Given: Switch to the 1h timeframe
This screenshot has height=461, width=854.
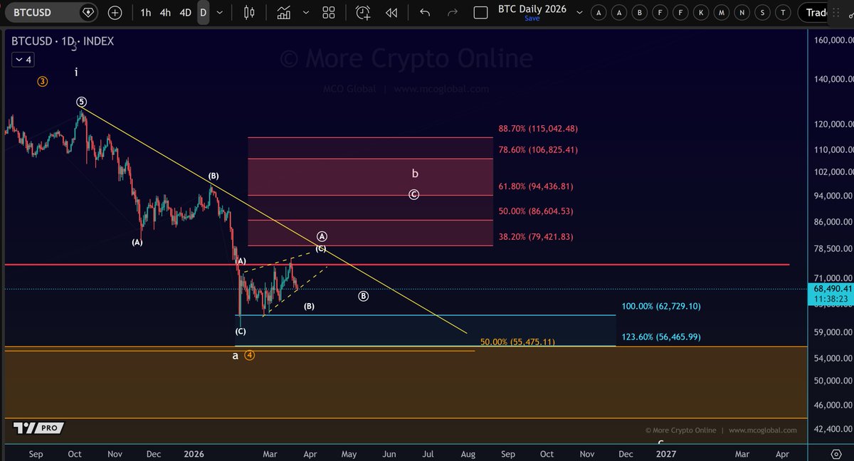Looking at the screenshot, I should click(x=145, y=13).
